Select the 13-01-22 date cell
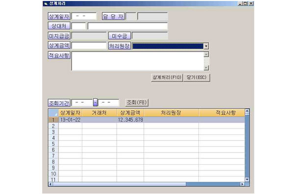294x194 pixels. click(x=70, y=120)
